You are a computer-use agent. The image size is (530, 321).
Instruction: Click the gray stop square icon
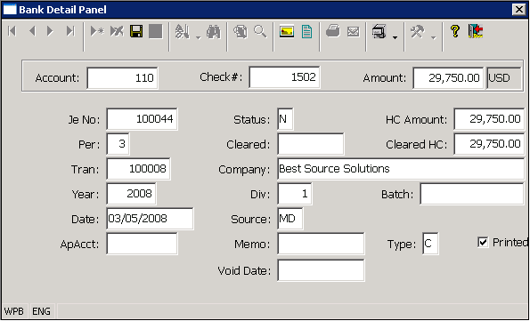click(156, 31)
